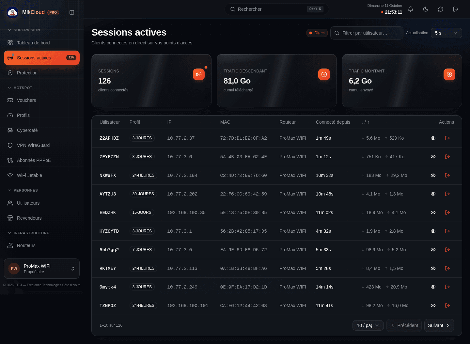
Task: Collapse the SUPERVISION section
Action: tap(24, 30)
